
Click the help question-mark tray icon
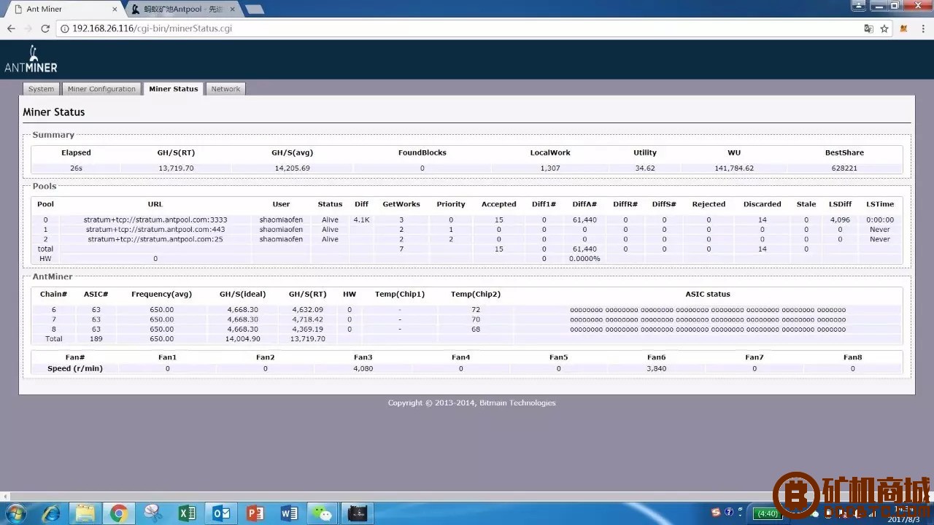728,513
